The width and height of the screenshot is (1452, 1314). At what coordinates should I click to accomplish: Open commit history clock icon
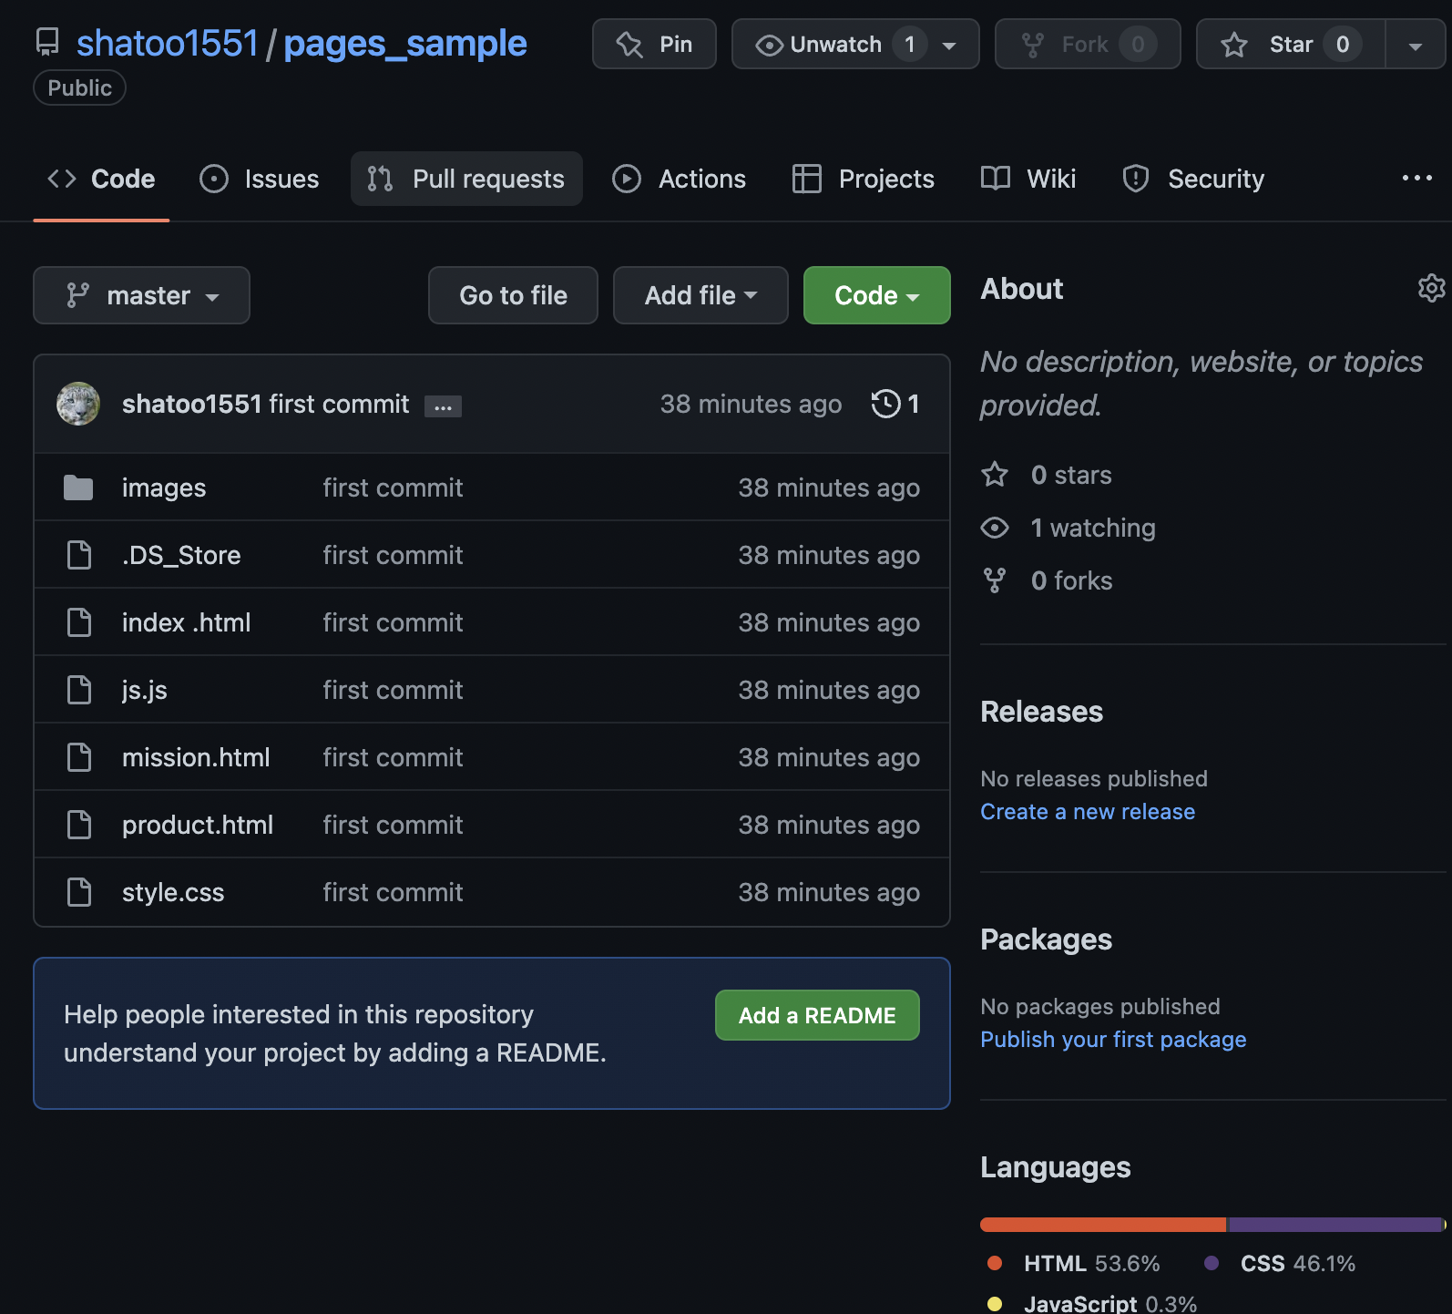885,404
